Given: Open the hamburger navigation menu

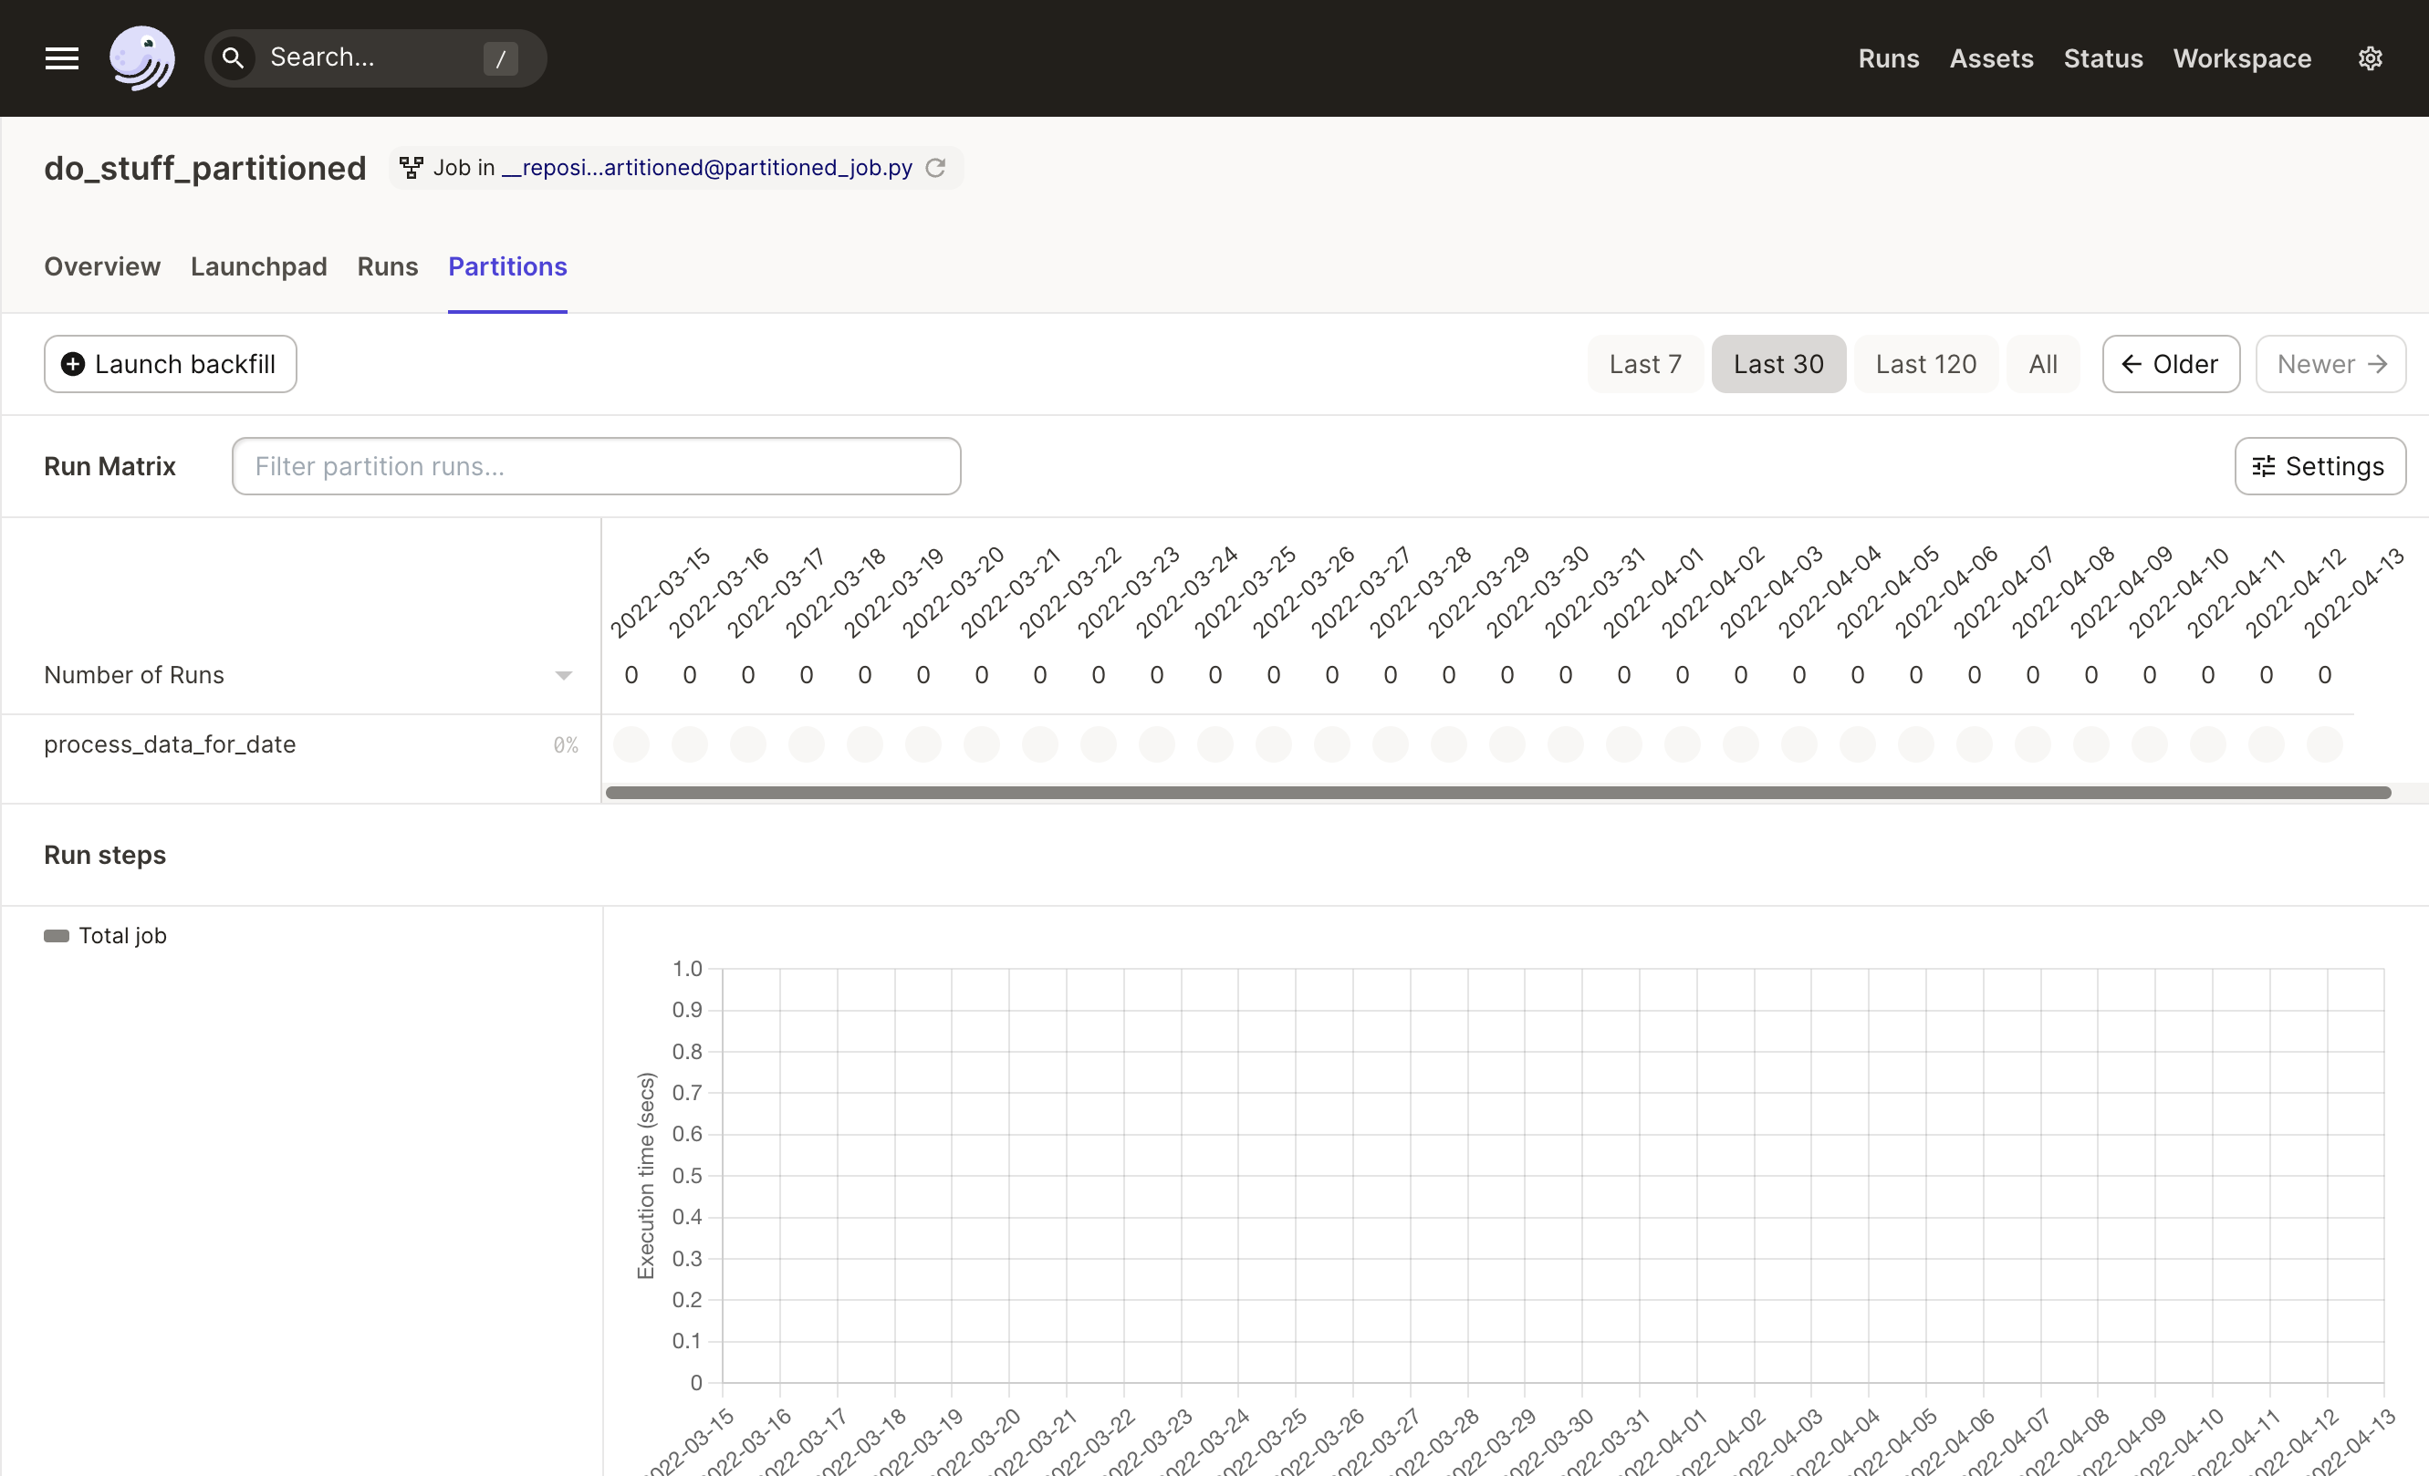Looking at the screenshot, I should [61, 58].
